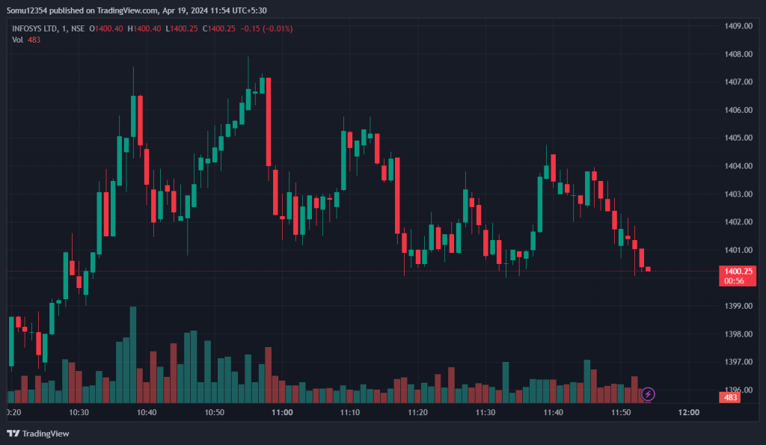Click the 1405.00 price axis label

738,138
